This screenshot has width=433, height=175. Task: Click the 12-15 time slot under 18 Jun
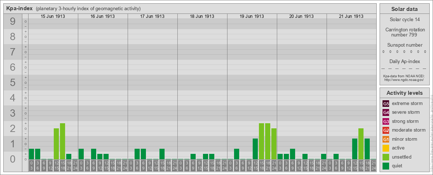[x=206, y=166]
